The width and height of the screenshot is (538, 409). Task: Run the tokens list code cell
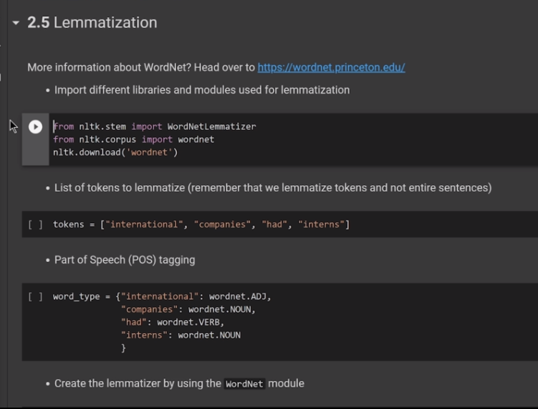(35, 225)
